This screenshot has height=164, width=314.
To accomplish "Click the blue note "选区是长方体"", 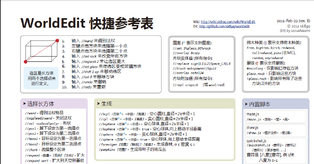I will pyautogui.click(x=41, y=78).
